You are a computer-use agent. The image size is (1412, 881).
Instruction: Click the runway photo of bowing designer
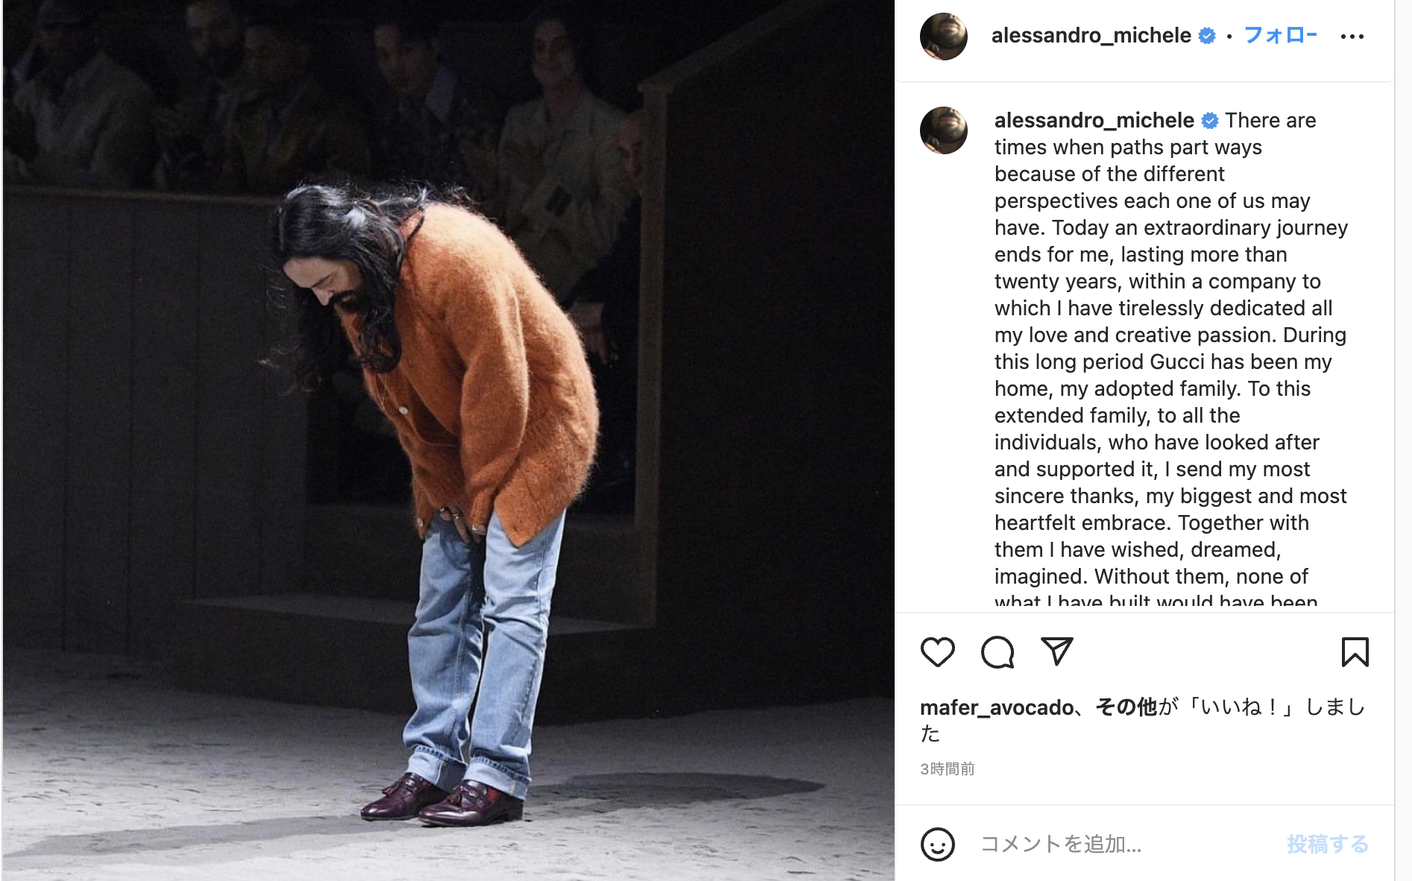coord(448,440)
